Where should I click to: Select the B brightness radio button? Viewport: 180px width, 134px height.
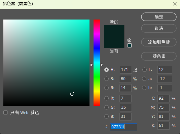pos(106,88)
